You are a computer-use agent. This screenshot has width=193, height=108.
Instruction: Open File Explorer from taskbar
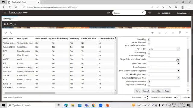[x=73, y=105]
